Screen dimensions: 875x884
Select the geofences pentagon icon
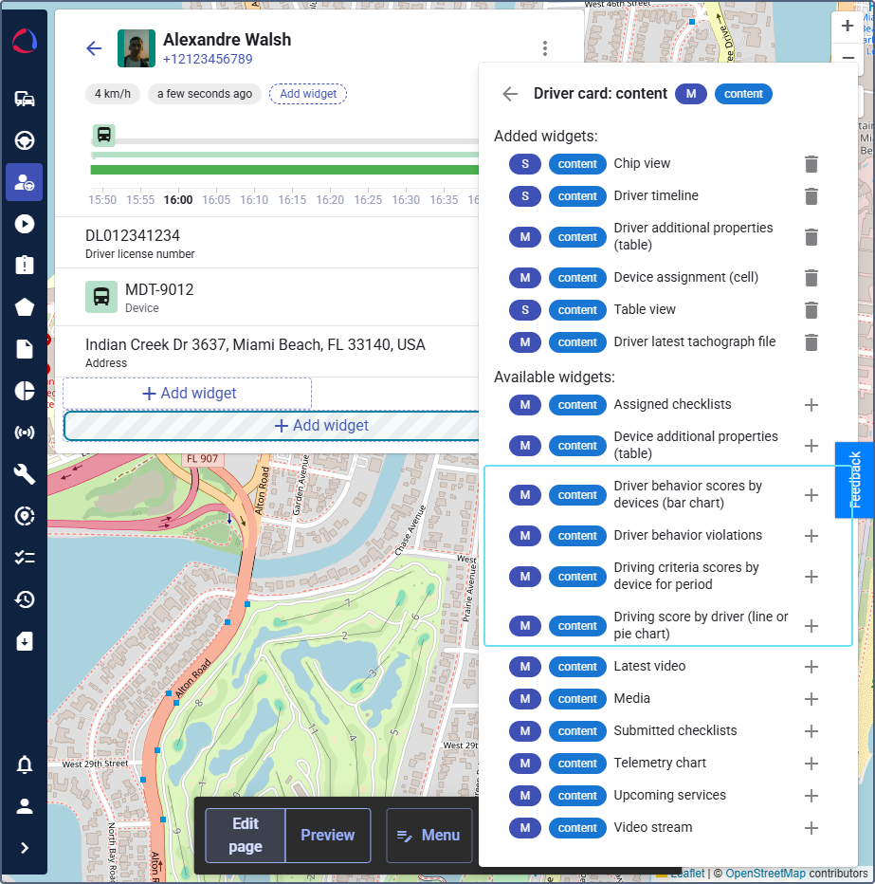24,306
